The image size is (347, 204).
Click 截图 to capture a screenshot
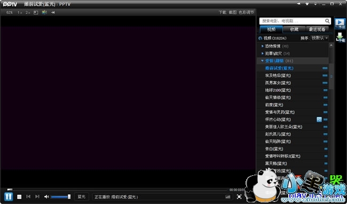click(233, 12)
